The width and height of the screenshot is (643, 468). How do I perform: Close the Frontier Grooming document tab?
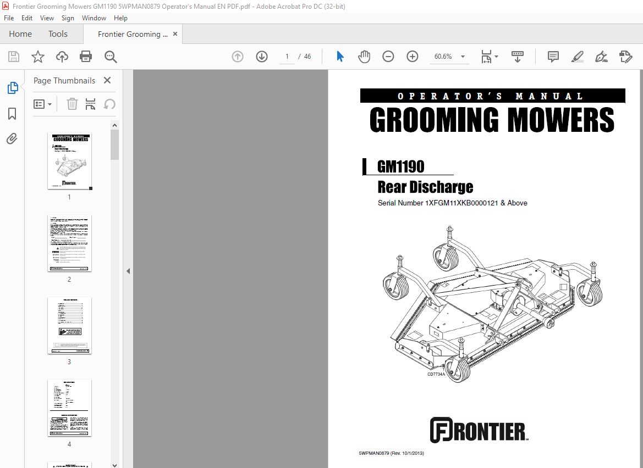[x=175, y=34]
